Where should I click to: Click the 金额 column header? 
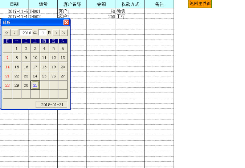tap(101, 4)
